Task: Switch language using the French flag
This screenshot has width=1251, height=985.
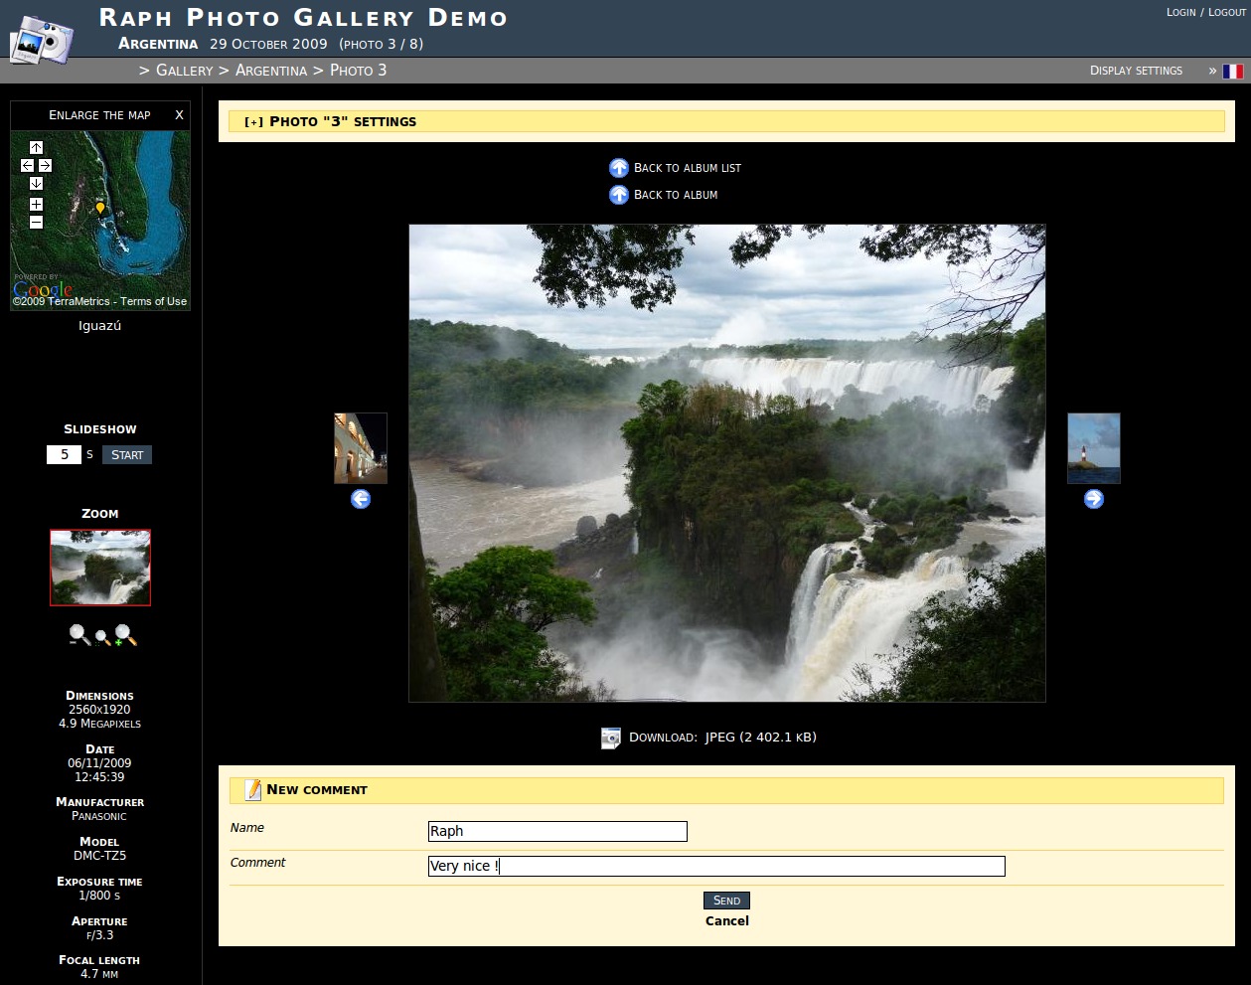Action: tap(1232, 72)
